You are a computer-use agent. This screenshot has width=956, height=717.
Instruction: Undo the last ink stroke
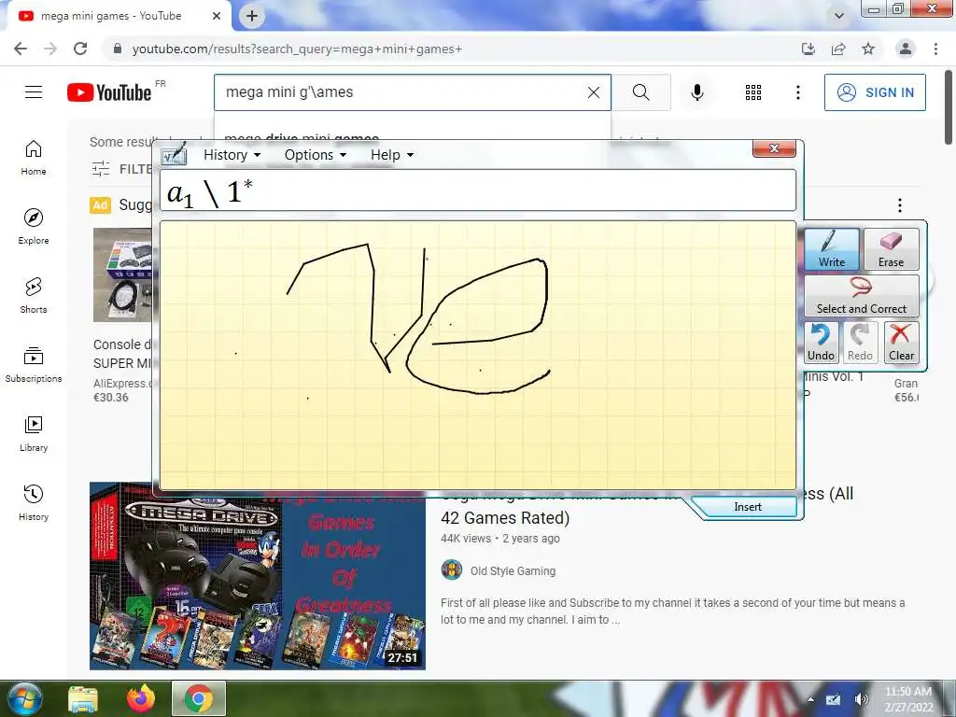821,343
